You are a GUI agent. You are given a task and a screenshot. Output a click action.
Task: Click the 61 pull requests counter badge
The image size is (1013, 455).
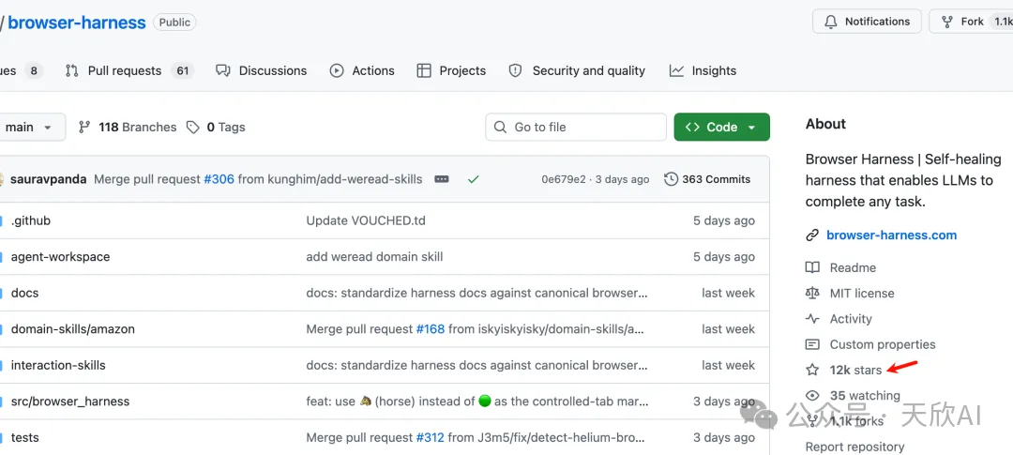(183, 70)
